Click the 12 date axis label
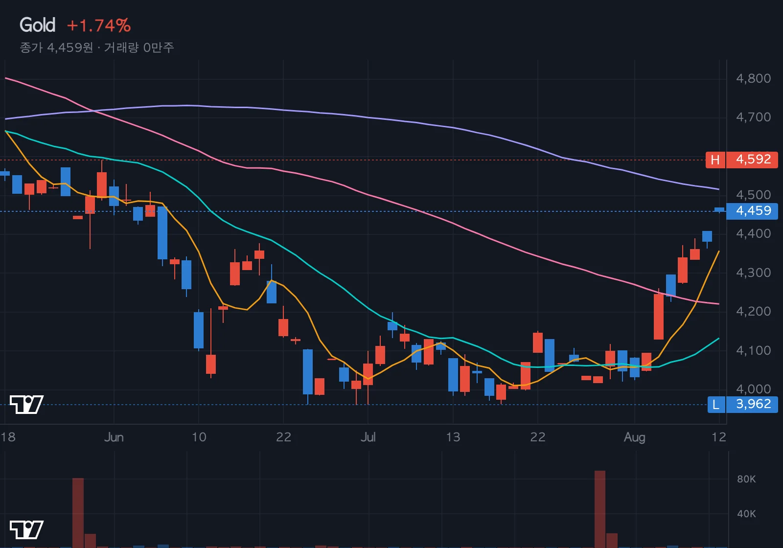 [718, 437]
